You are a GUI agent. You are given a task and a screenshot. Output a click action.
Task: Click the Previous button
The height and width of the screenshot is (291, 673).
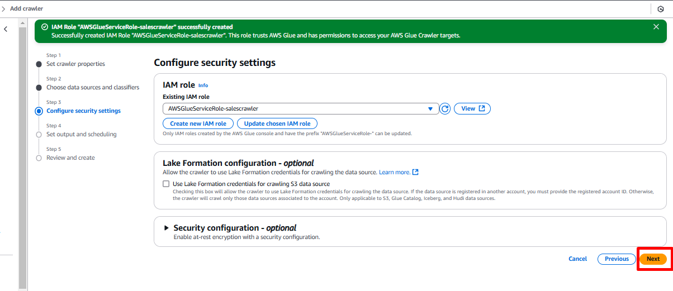pos(617,259)
